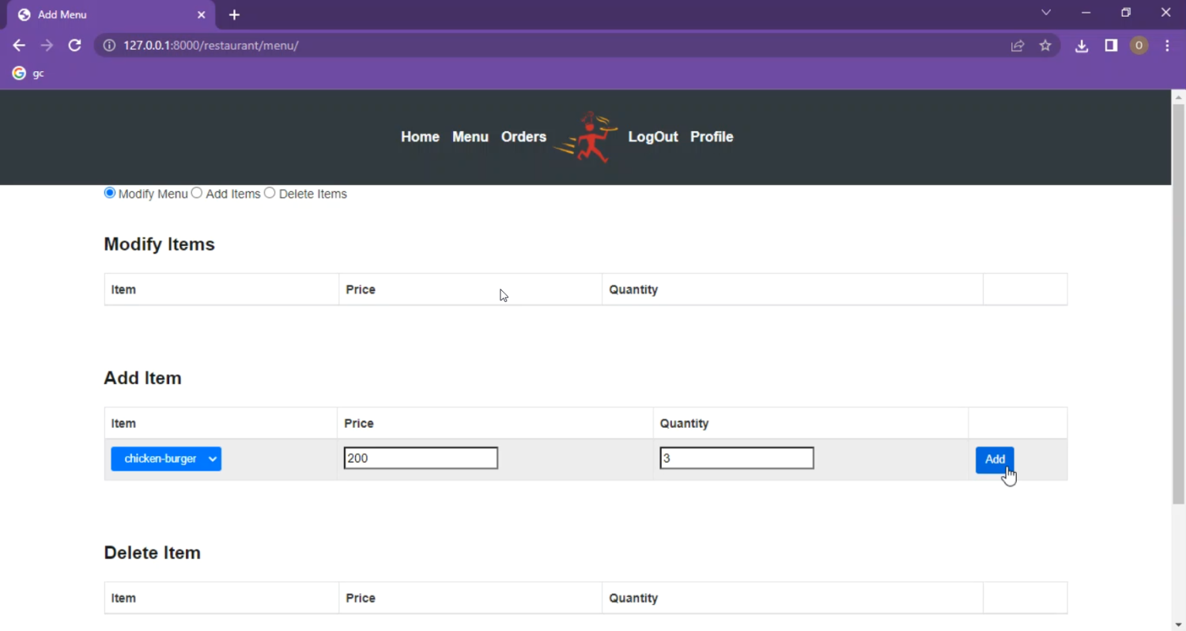
Task: Select the Delete Items radio button
Action: pyautogui.click(x=270, y=193)
